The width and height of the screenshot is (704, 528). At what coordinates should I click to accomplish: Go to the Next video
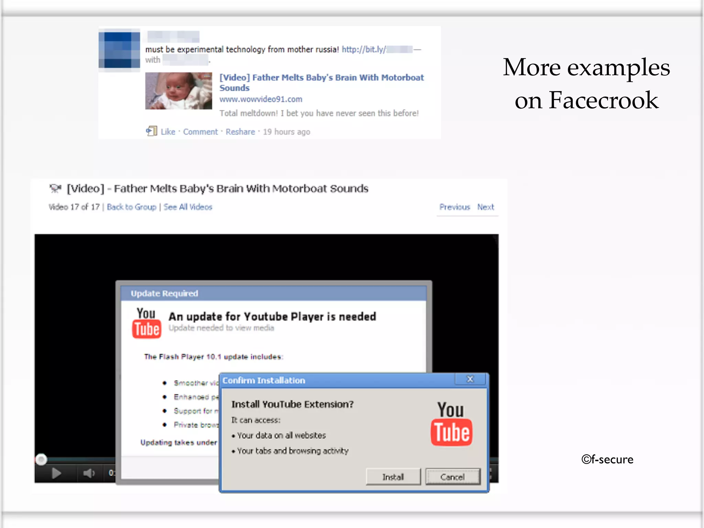pyautogui.click(x=485, y=207)
